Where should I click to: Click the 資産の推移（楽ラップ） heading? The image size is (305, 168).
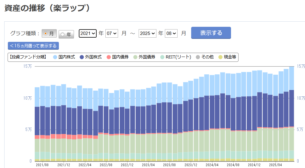pos(47,8)
